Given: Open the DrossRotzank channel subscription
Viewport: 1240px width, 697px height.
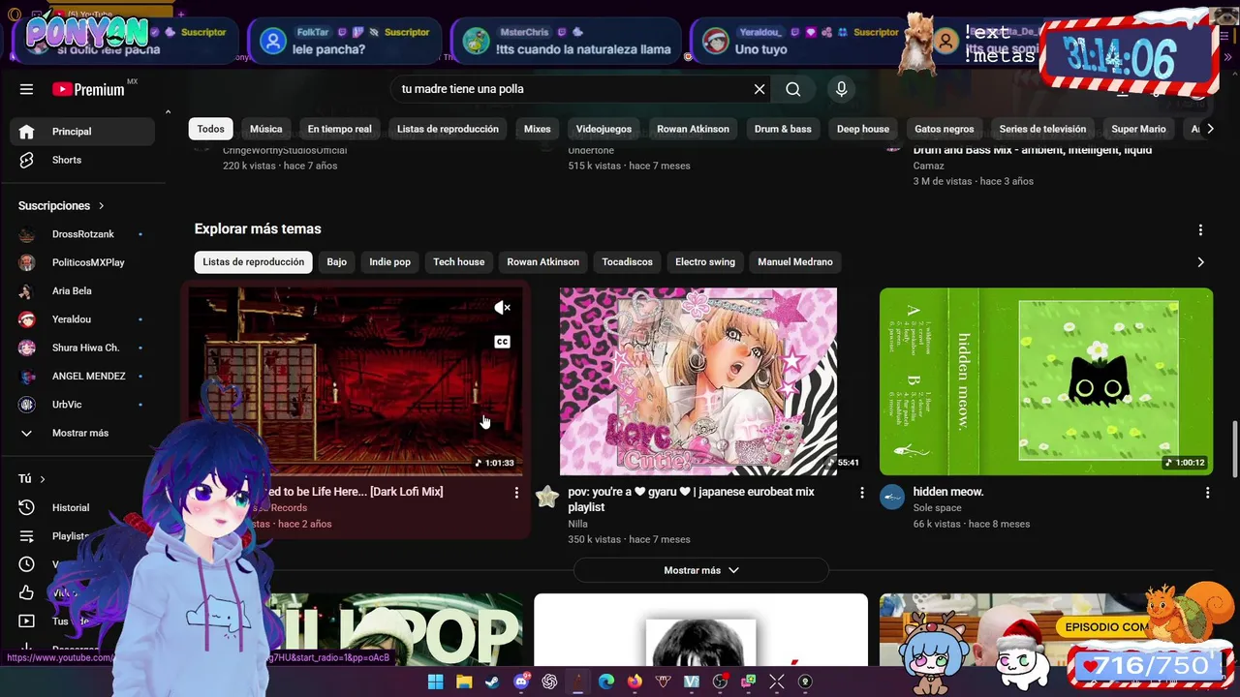Looking at the screenshot, I should [82, 234].
